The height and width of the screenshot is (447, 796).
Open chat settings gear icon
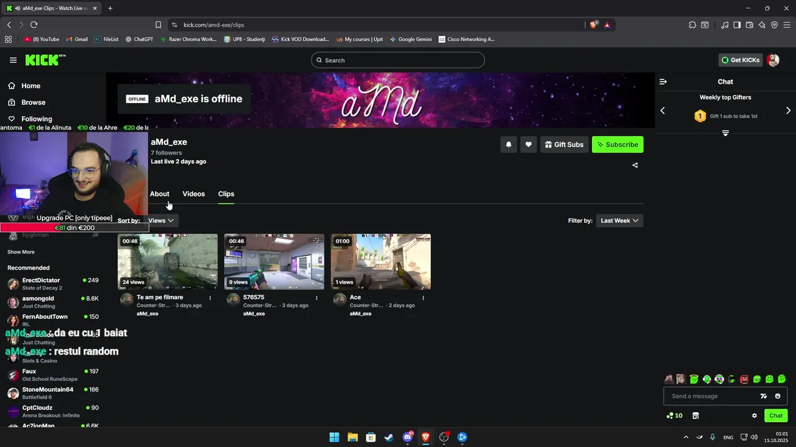point(754,415)
